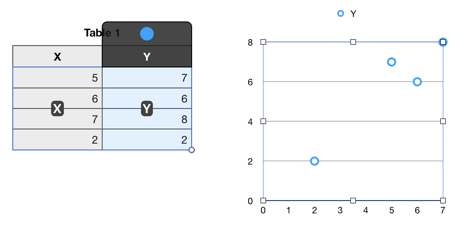Select the X cell containing value 5
The height and width of the screenshot is (227, 470).
57,77
